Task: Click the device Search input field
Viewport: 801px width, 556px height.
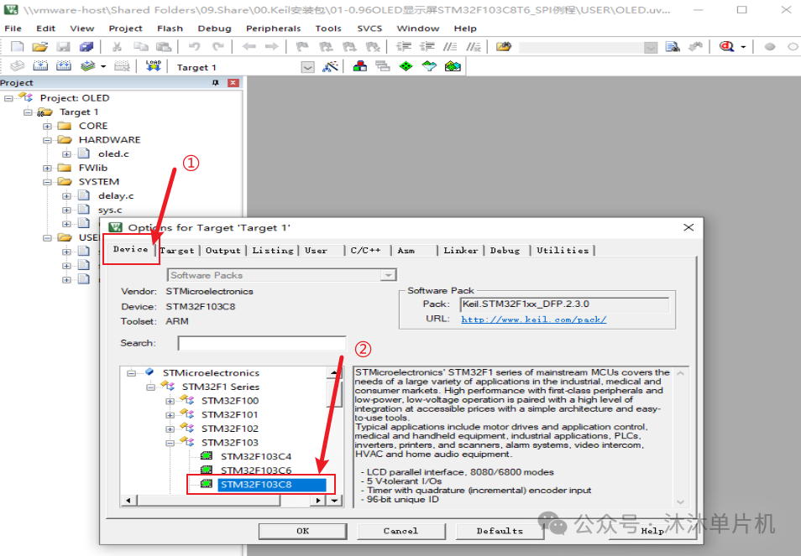Action: pyautogui.click(x=262, y=343)
